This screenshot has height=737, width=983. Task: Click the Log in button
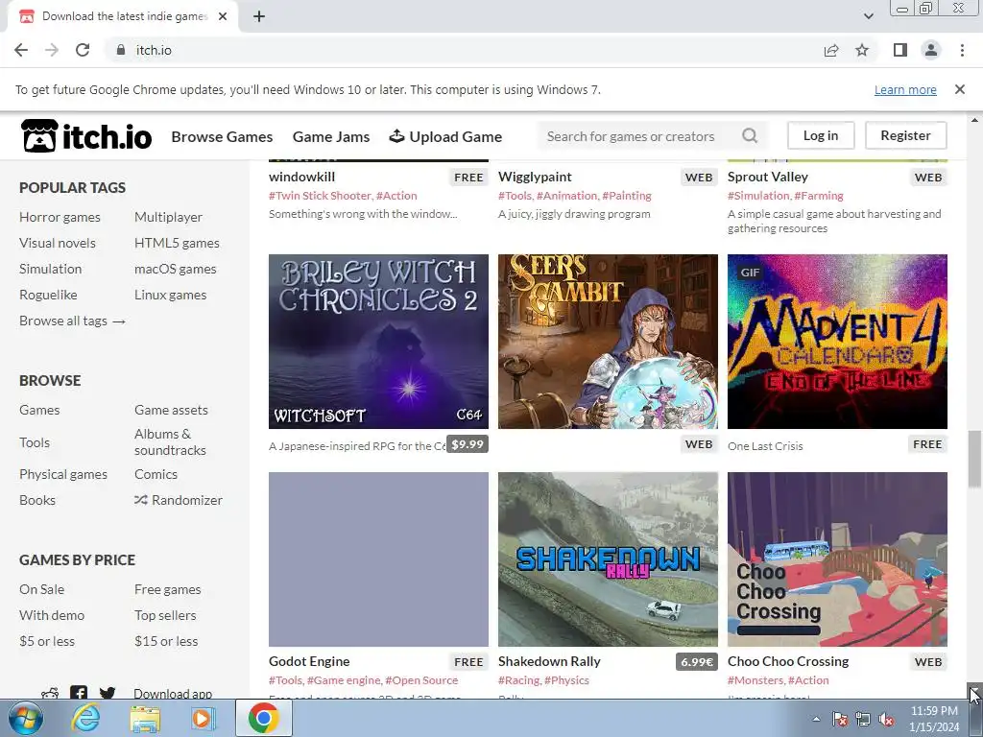tap(821, 135)
